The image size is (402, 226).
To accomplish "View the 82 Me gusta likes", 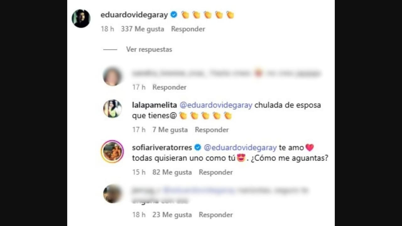I will point(172,172).
